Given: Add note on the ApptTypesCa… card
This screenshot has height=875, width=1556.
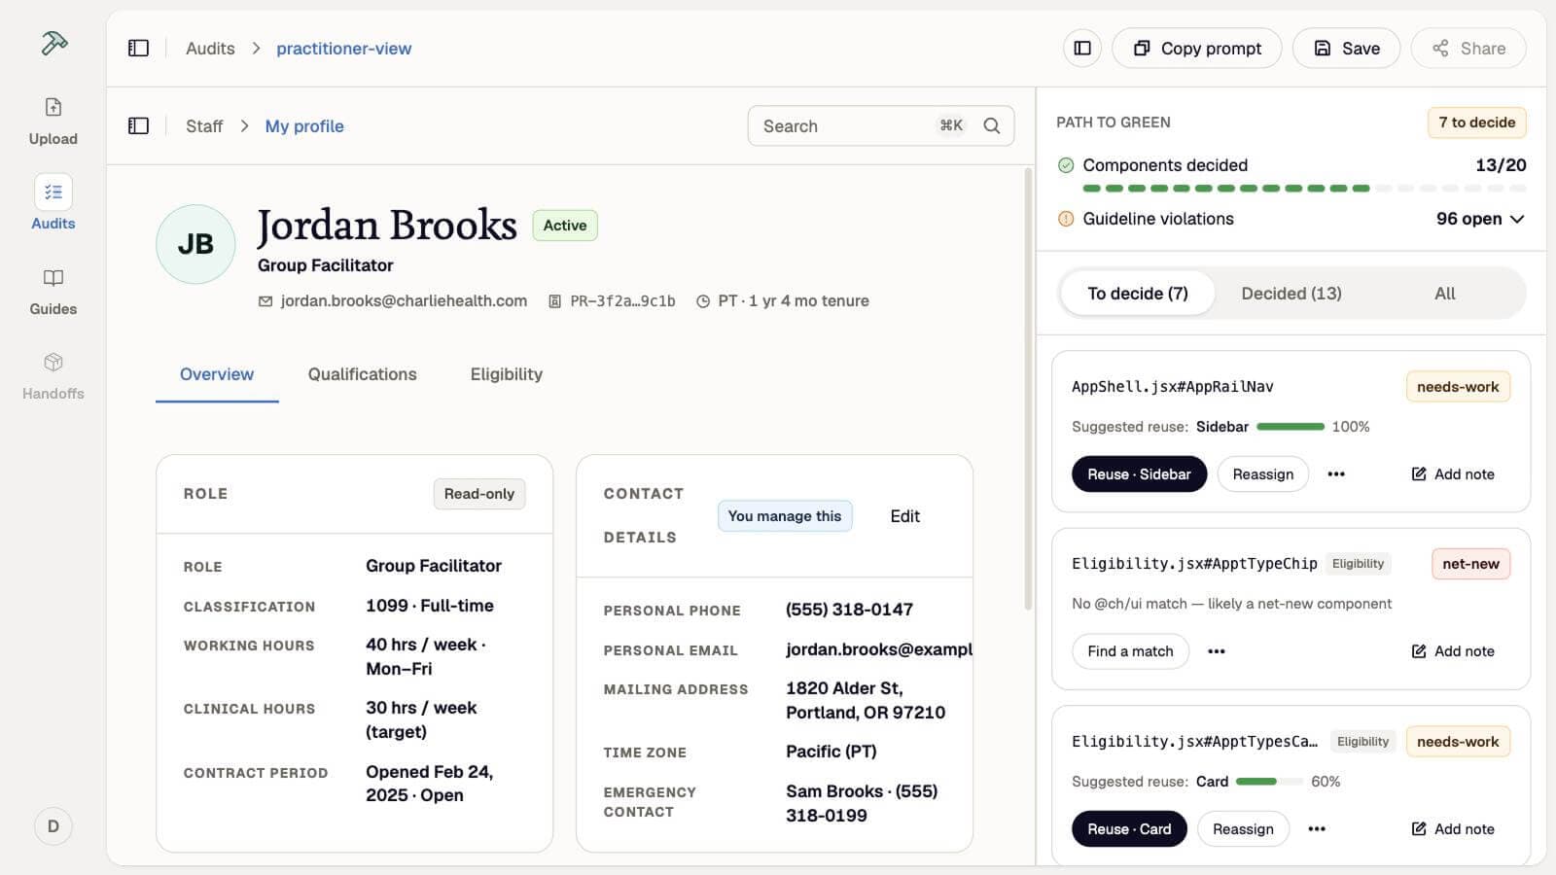Looking at the screenshot, I should (1453, 829).
